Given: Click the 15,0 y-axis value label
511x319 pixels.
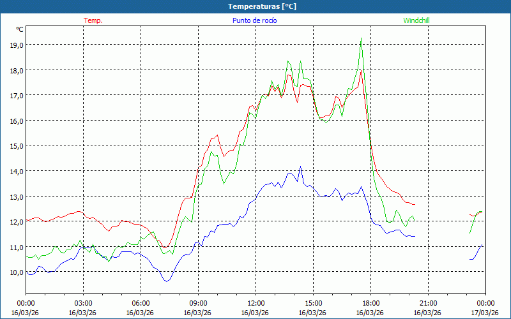Looking at the screenshot, I should point(17,145).
